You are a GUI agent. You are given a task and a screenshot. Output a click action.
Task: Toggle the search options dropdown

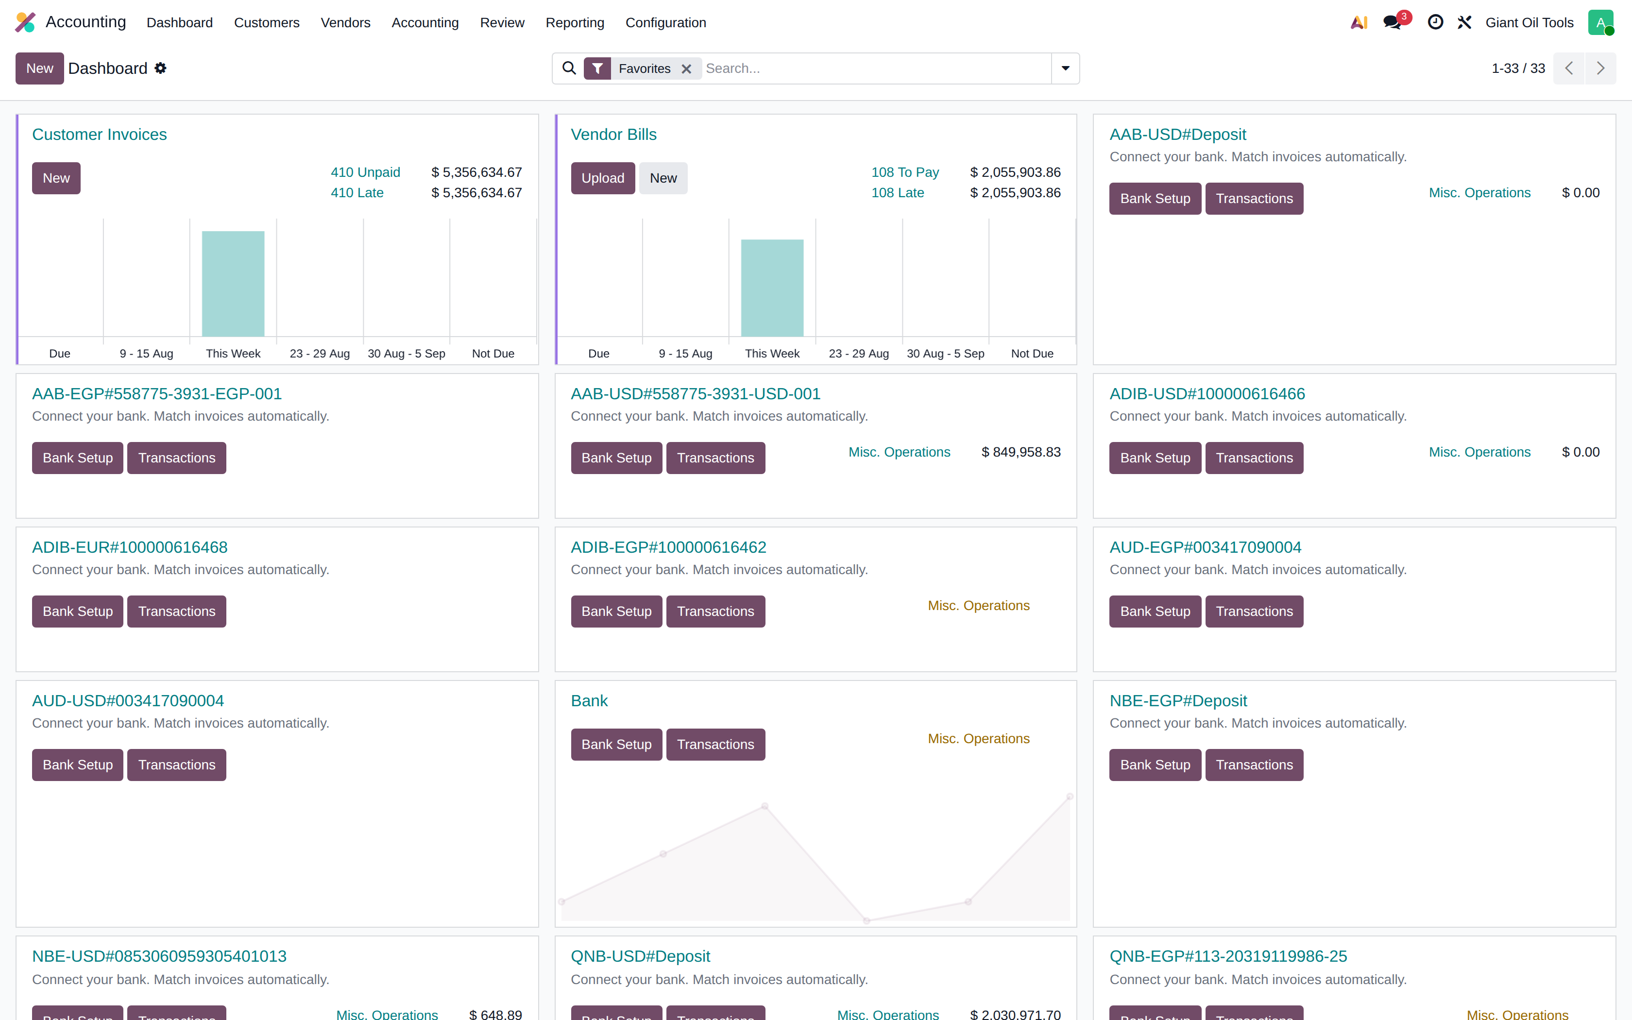coord(1066,68)
